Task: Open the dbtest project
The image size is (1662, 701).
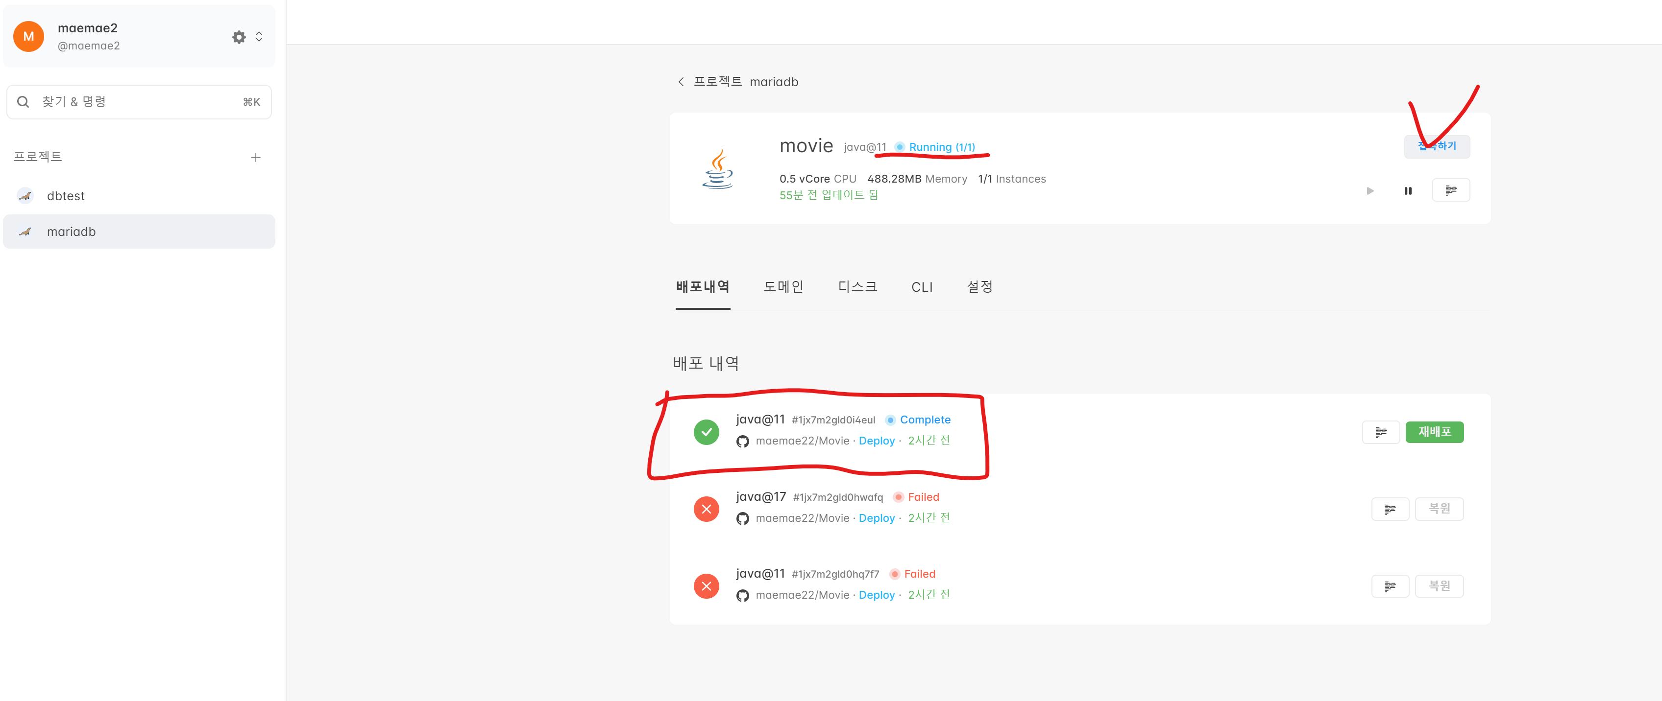Action: [x=66, y=196]
